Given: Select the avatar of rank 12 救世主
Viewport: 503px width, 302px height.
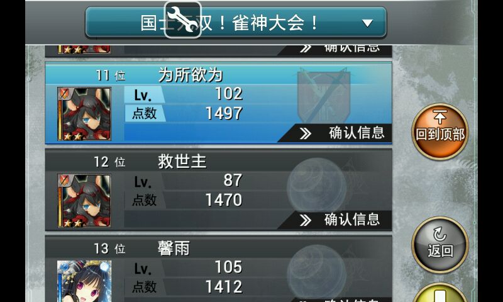Looking at the screenshot, I should (x=84, y=201).
